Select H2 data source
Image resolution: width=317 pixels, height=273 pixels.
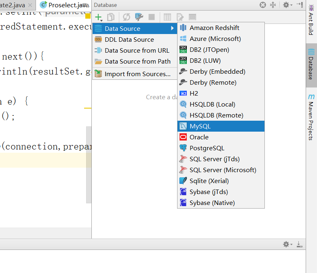pos(221,93)
